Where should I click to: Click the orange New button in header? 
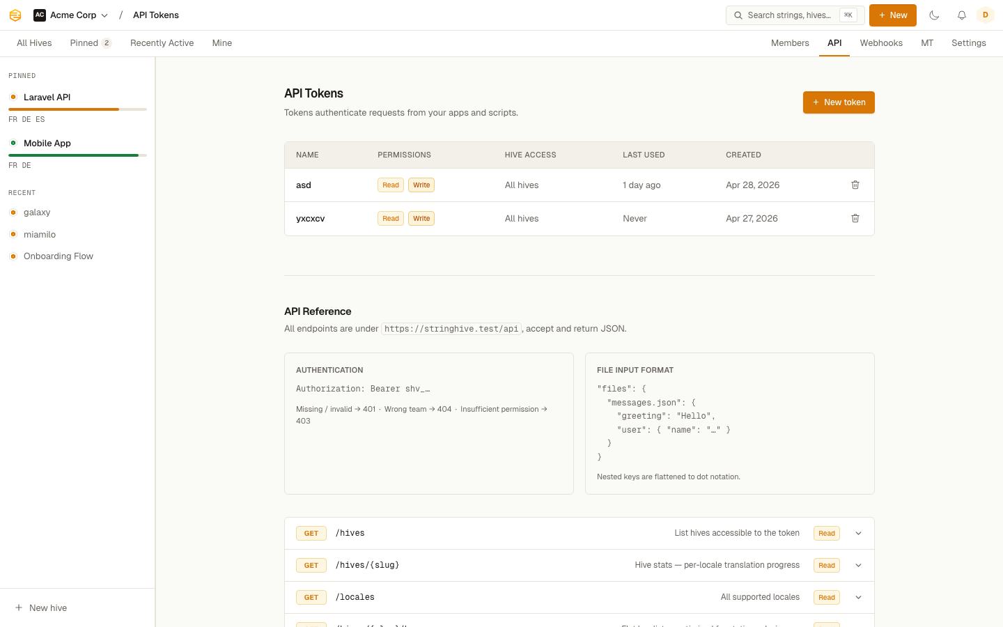click(893, 15)
